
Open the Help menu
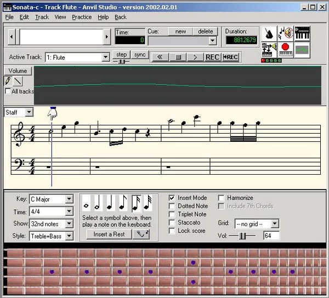coord(103,17)
